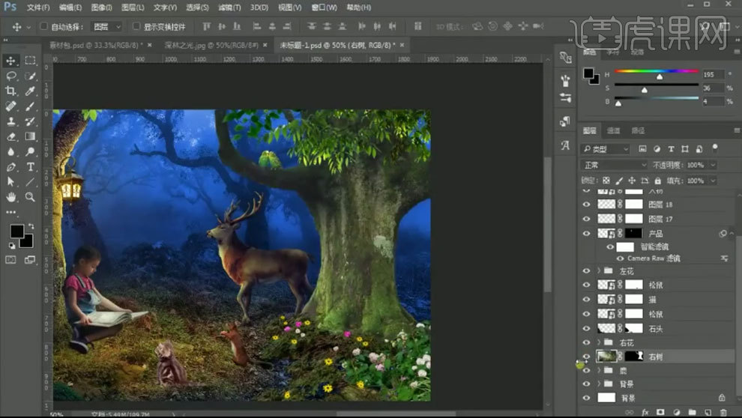
Task: Select the Zoom tool
Action: (x=30, y=197)
